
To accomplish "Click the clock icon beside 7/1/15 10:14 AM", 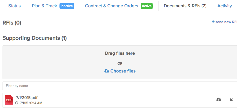I will point(17,103).
